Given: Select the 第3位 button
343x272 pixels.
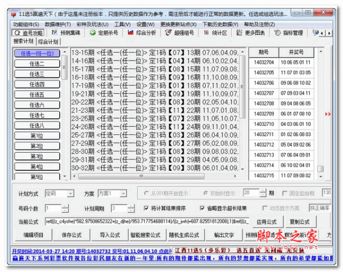Looking at the screenshot, I should pyautogui.click(x=37, y=156).
